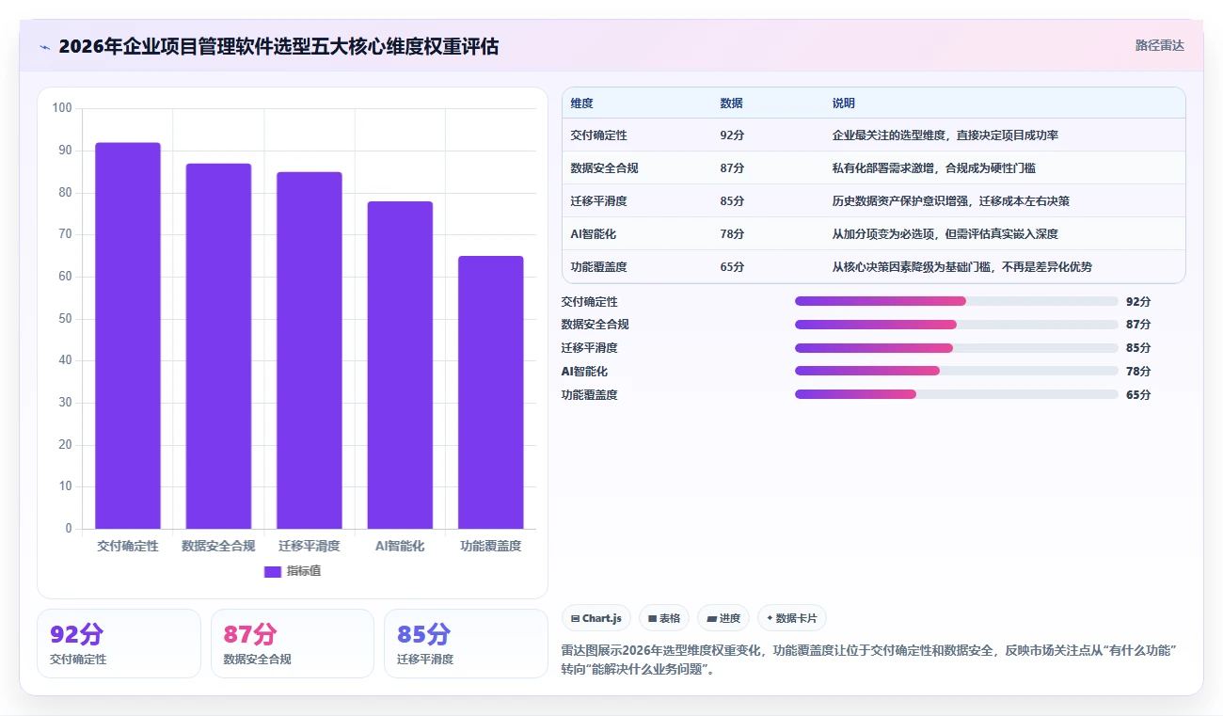Click the 交付确定性 x-axis label
1223x716 pixels.
[x=128, y=546]
